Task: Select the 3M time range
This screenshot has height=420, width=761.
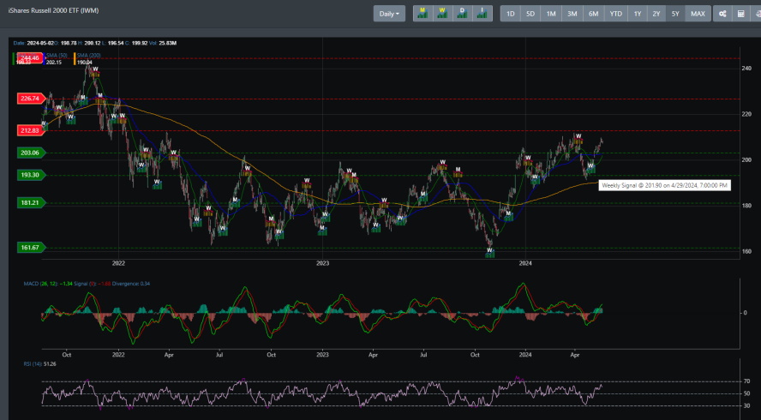Action: click(x=572, y=14)
